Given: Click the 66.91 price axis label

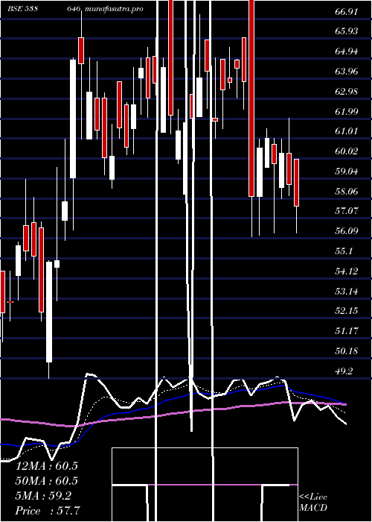Looking at the screenshot, I should (347, 12).
